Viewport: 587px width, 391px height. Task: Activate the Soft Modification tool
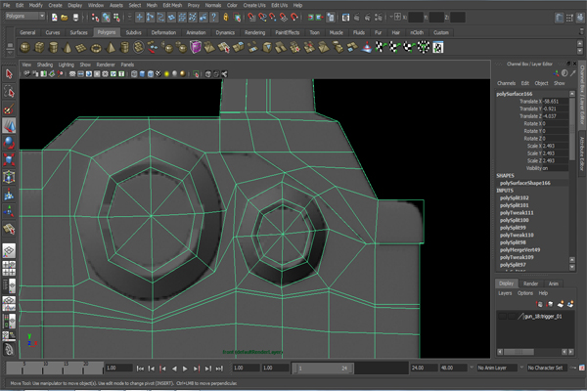9,195
